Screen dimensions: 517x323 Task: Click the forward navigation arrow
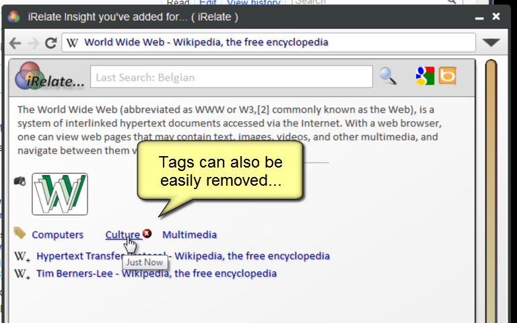pyautogui.click(x=33, y=43)
